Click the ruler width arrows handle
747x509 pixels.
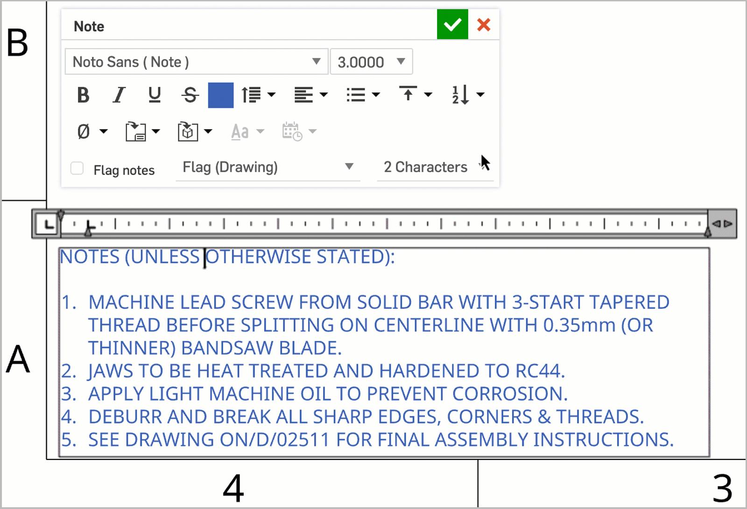pos(722,224)
